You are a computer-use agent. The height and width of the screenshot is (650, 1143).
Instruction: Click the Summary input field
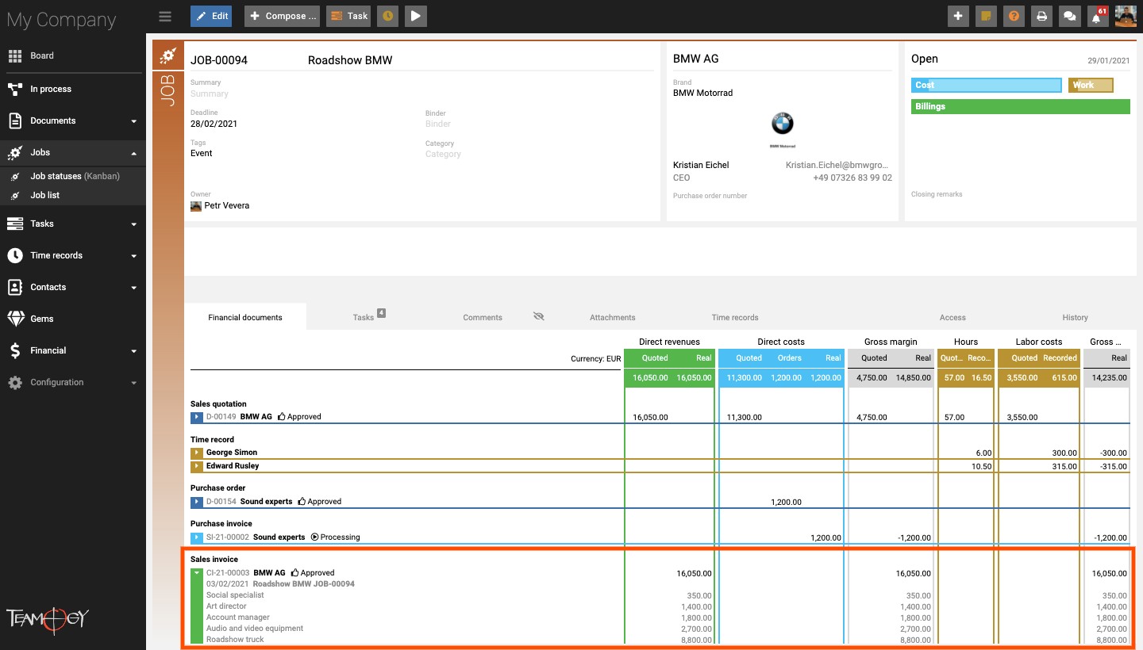tap(210, 94)
